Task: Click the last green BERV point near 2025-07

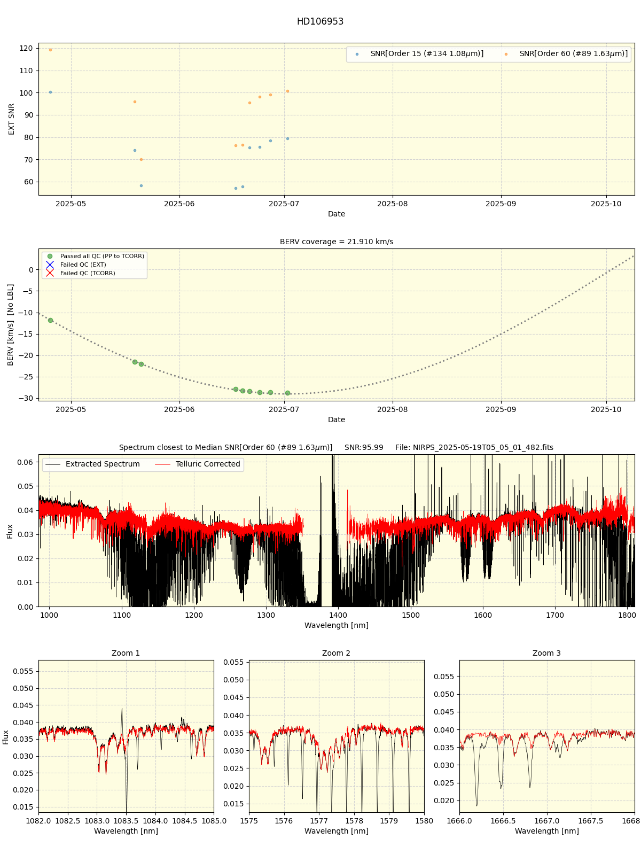Action: [x=287, y=393]
